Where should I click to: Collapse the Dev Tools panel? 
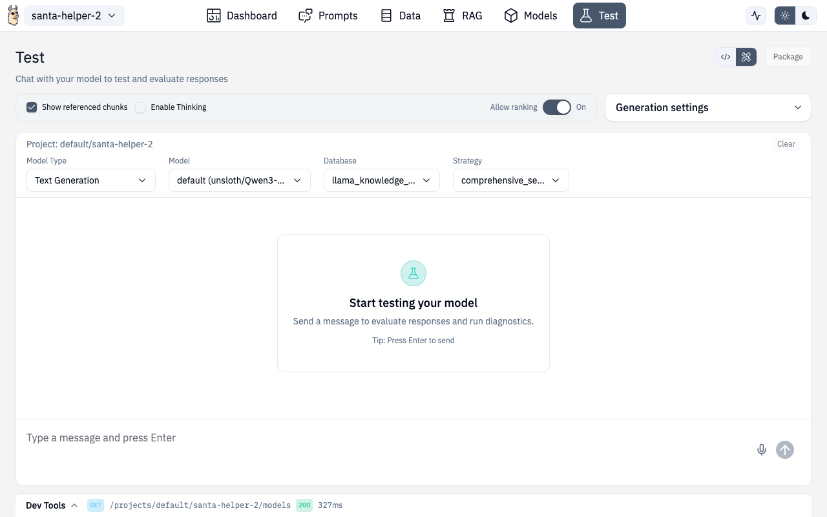pos(74,505)
